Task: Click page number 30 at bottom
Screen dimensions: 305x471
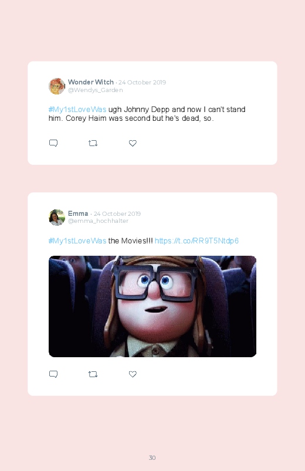Action: coord(152,458)
